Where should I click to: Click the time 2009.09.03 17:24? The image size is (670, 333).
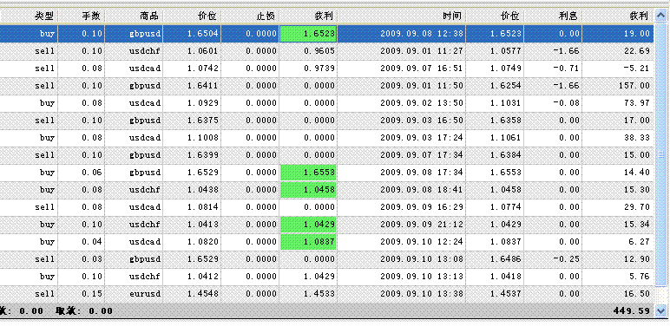421,138
